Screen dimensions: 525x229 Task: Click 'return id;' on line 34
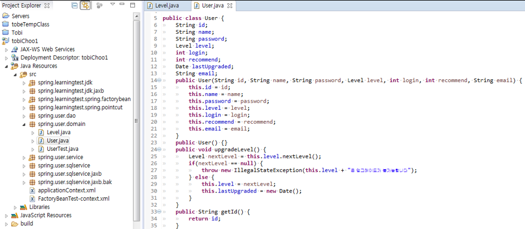coord(205,218)
